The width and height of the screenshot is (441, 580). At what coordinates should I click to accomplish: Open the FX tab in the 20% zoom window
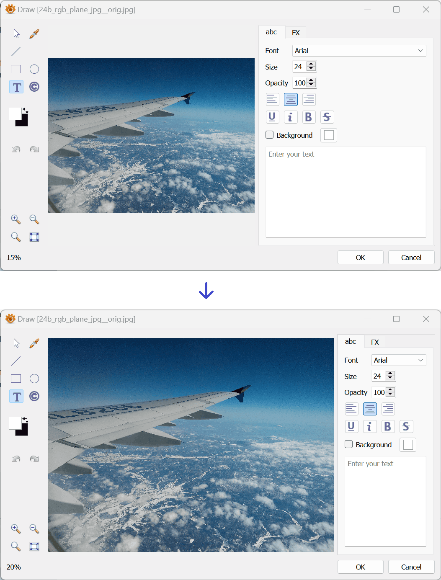(x=375, y=342)
